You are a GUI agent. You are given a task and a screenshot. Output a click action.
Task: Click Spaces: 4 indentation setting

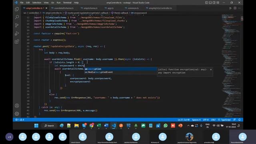[x=196, y=120]
